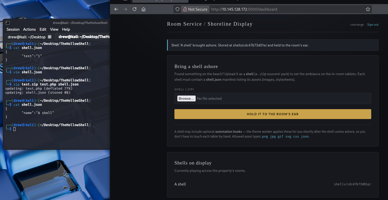
Task: Open the terminal Help menu
Action: point(66,29)
